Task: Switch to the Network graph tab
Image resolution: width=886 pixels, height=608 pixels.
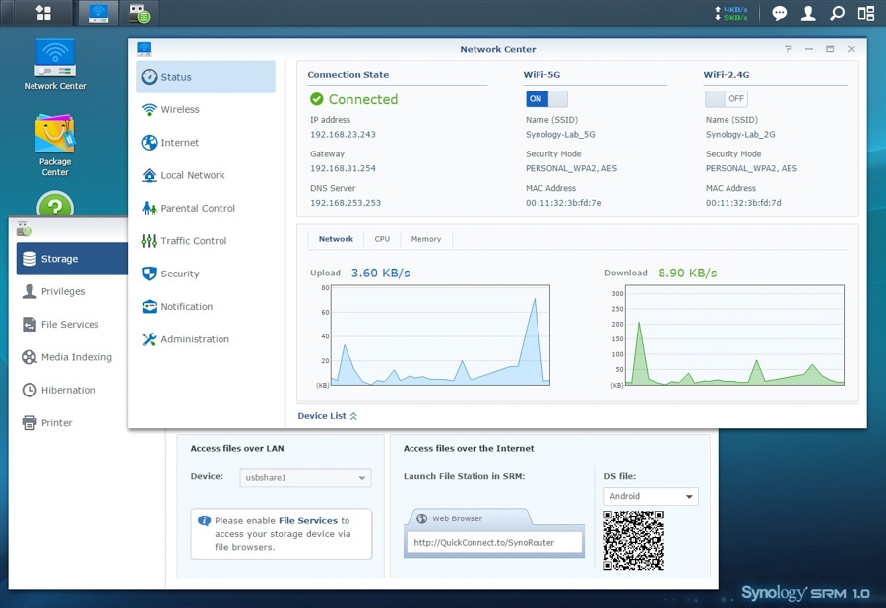Action: [336, 239]
